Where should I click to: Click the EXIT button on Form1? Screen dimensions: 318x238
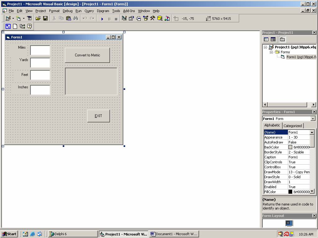pos(98,116)
